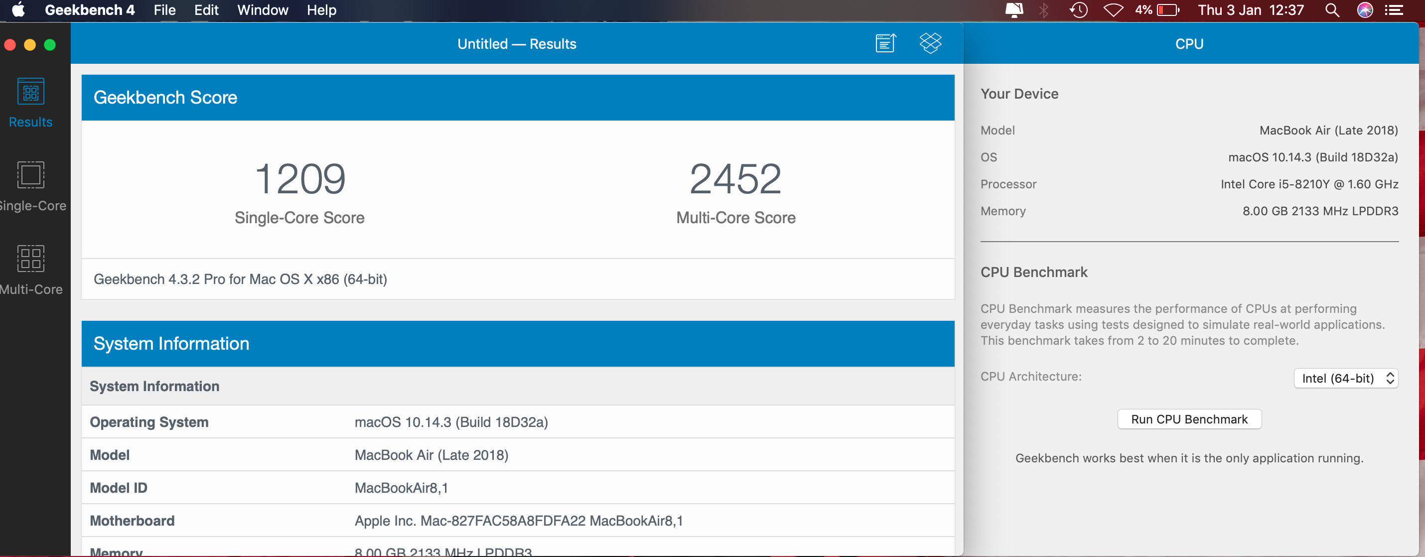Open the Apple menu
Viewport: 1425px width, 557px height.
[18, 10]
